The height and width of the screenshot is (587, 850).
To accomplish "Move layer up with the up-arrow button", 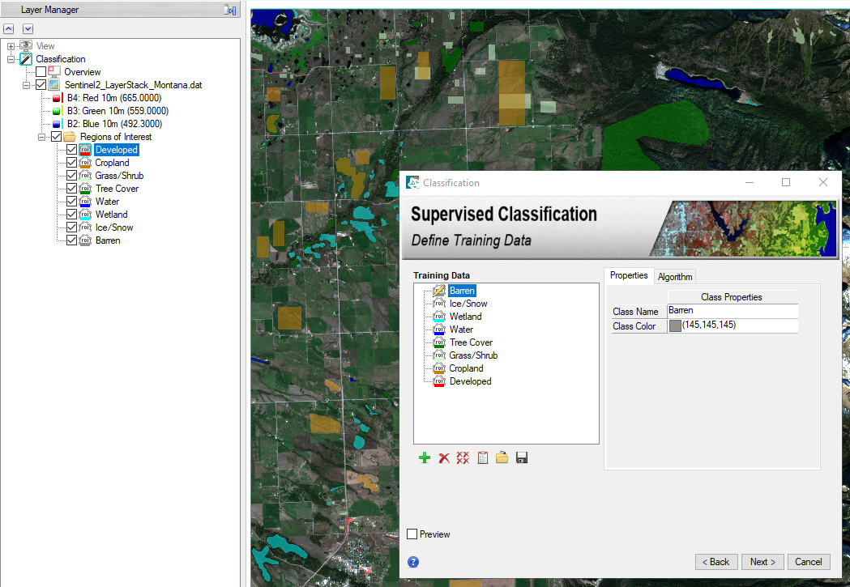I will (10, 28).
